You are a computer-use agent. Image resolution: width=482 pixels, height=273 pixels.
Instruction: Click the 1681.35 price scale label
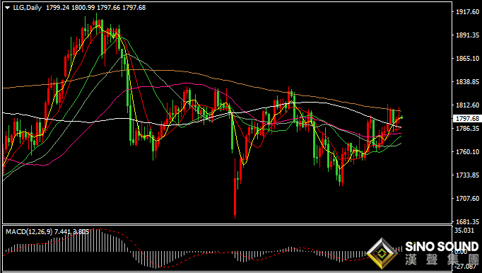(x=468, y=221)
